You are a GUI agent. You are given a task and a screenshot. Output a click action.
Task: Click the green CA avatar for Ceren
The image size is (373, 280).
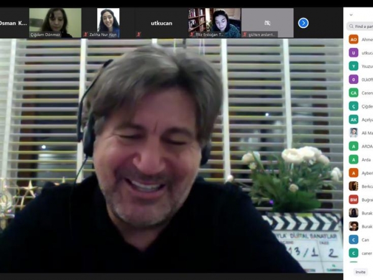pyautogui.click(x=354, y=93)
